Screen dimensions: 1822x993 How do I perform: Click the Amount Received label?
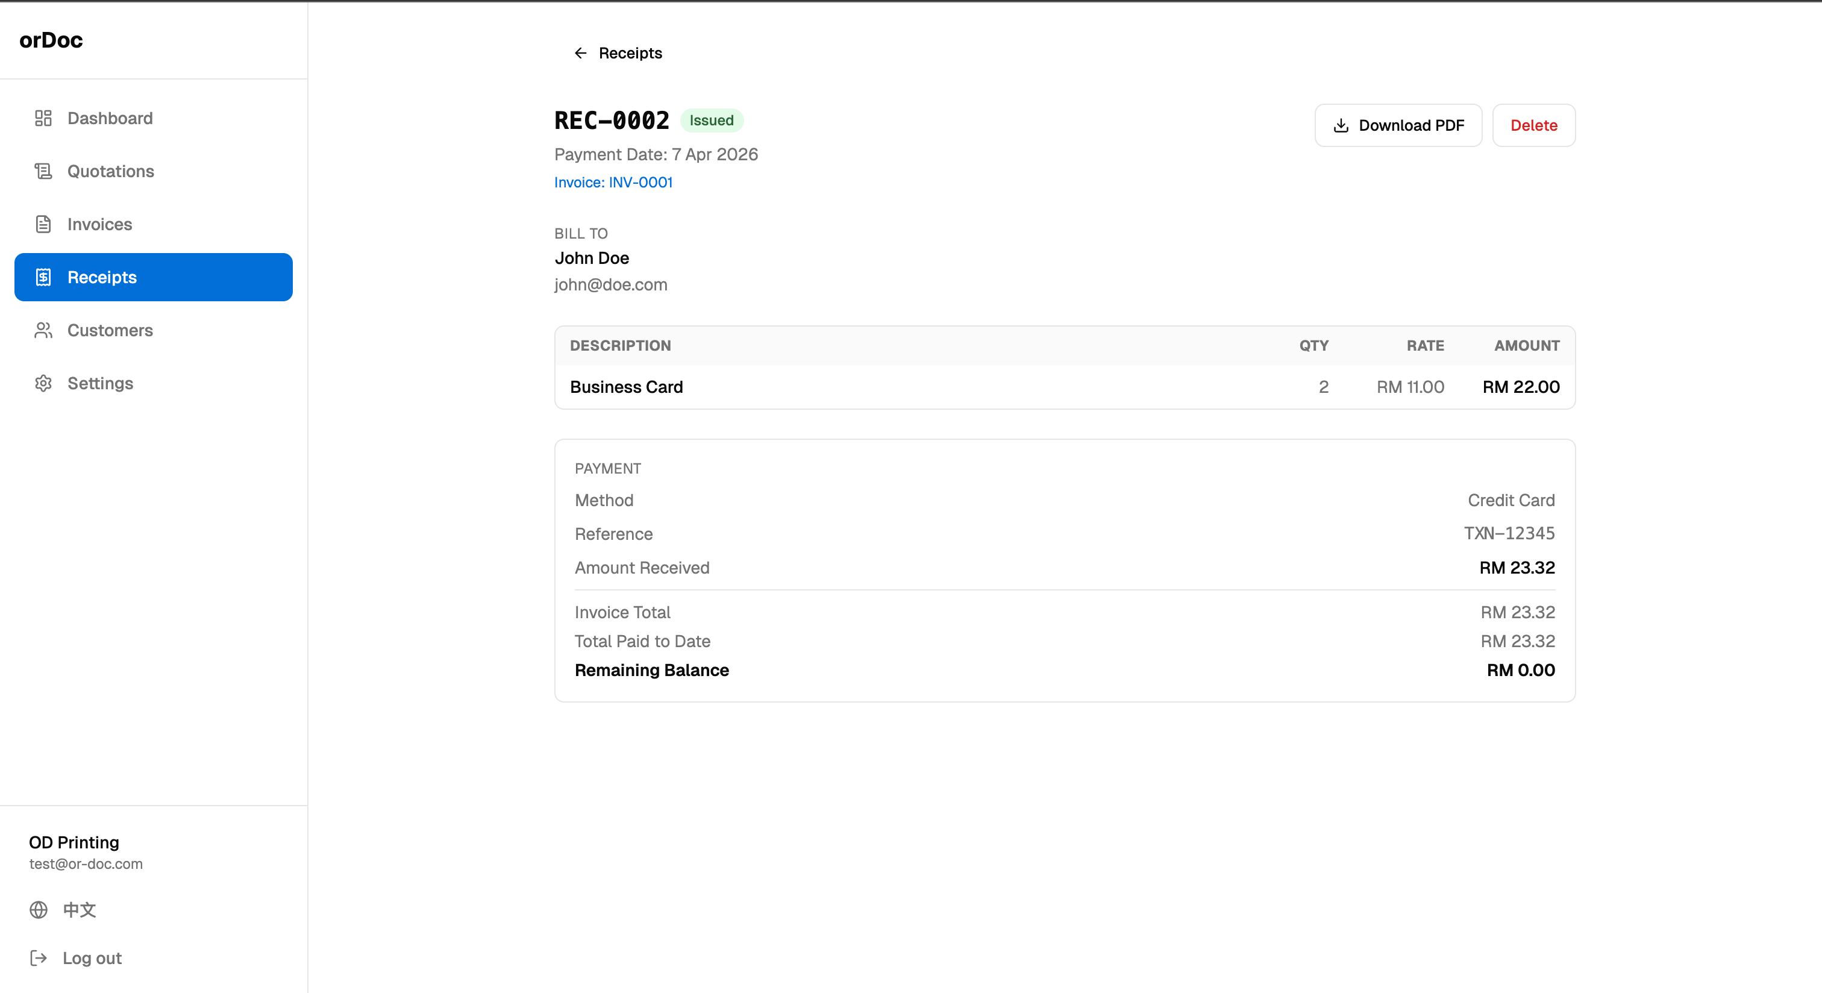642,568
